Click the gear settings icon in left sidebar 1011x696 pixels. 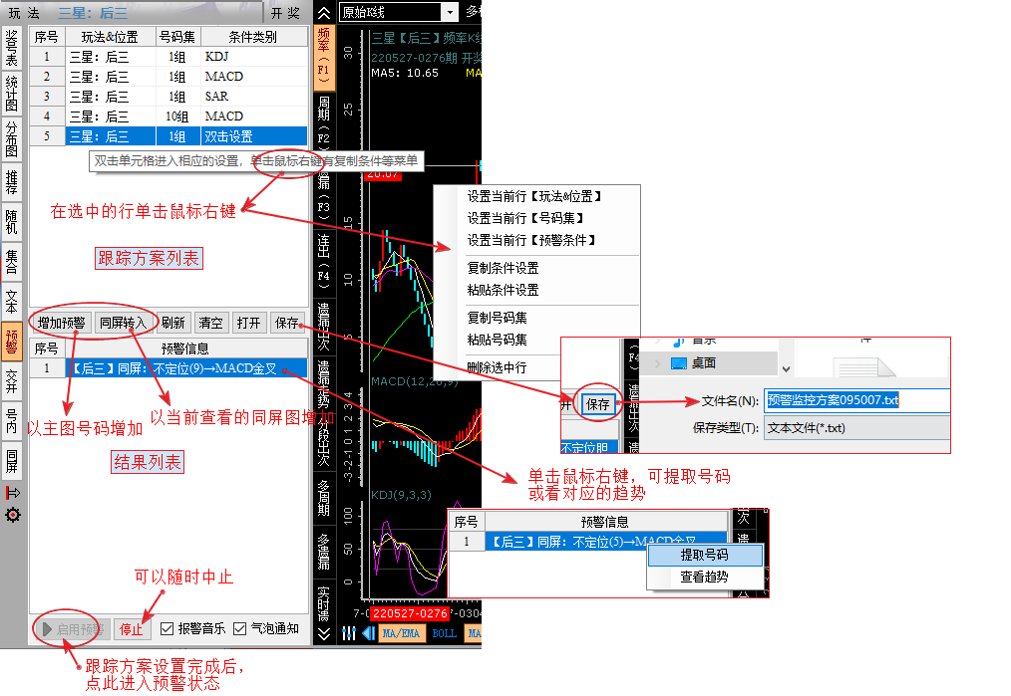point(13,515)
